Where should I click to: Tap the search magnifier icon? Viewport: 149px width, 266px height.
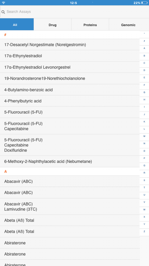coord(3,12)
